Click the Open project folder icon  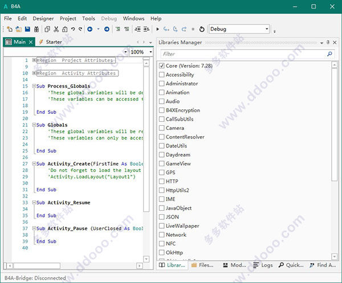click(19, 29)
